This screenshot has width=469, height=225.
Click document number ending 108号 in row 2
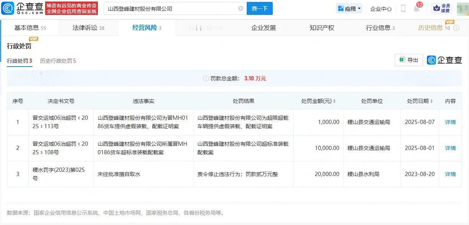coord(60,148)
